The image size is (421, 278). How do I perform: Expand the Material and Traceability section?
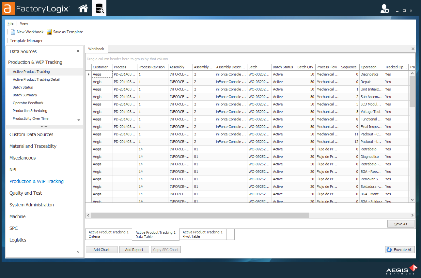pyautogui.click(x=32, y=146)
